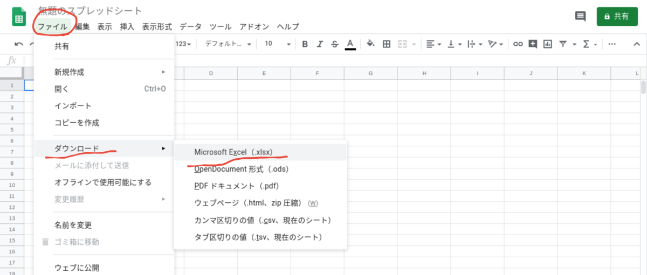Open the 表示 menu
The image size is (647, 275).
click(105, 26)
